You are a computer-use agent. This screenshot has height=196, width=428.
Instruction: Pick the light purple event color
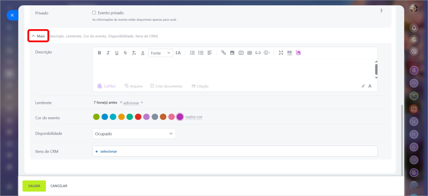[146, 117]
